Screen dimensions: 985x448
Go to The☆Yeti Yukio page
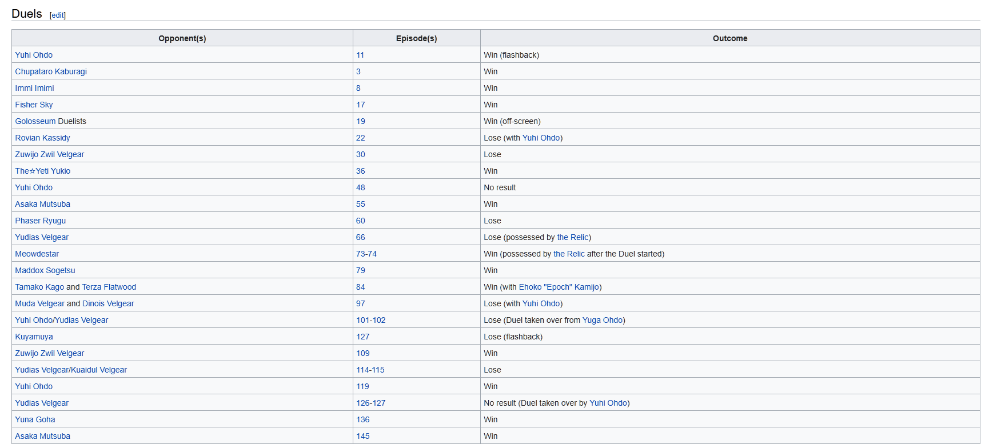[43, 171]
